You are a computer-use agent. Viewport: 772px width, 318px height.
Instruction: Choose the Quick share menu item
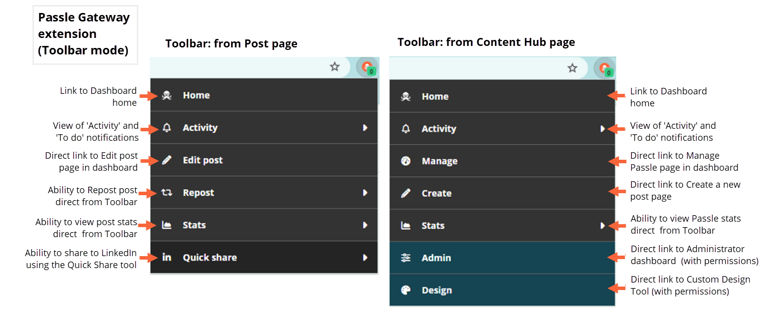[x=264, y=258]
